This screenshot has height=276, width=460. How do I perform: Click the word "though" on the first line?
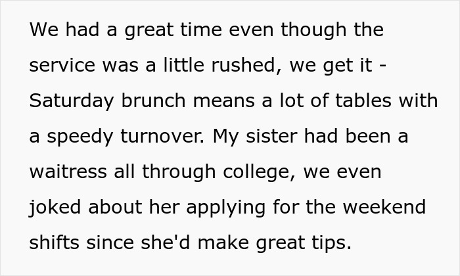point(313,31)
